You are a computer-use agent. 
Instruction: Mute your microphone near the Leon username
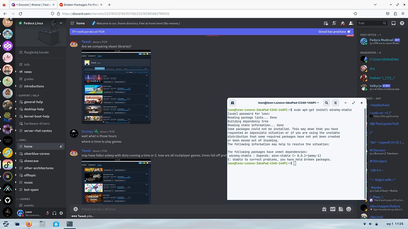coord(48,213)
